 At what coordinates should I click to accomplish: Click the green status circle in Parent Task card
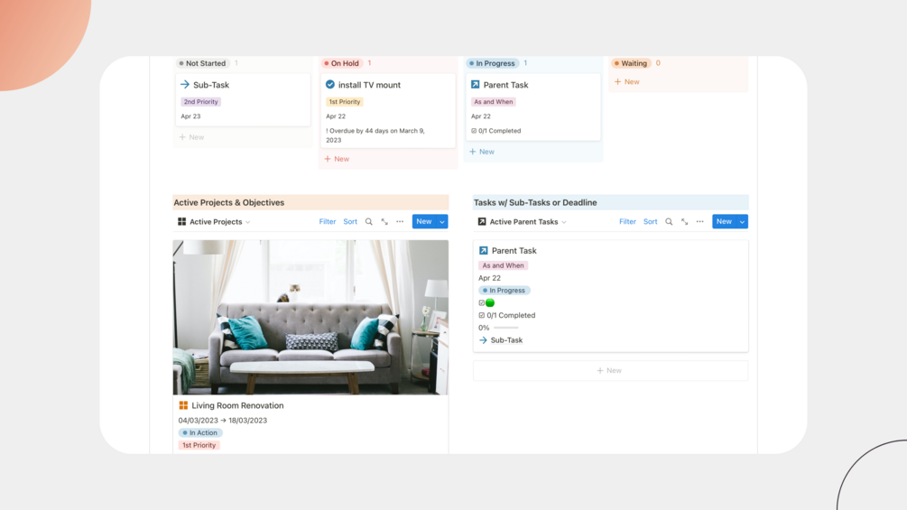point(490,302)
